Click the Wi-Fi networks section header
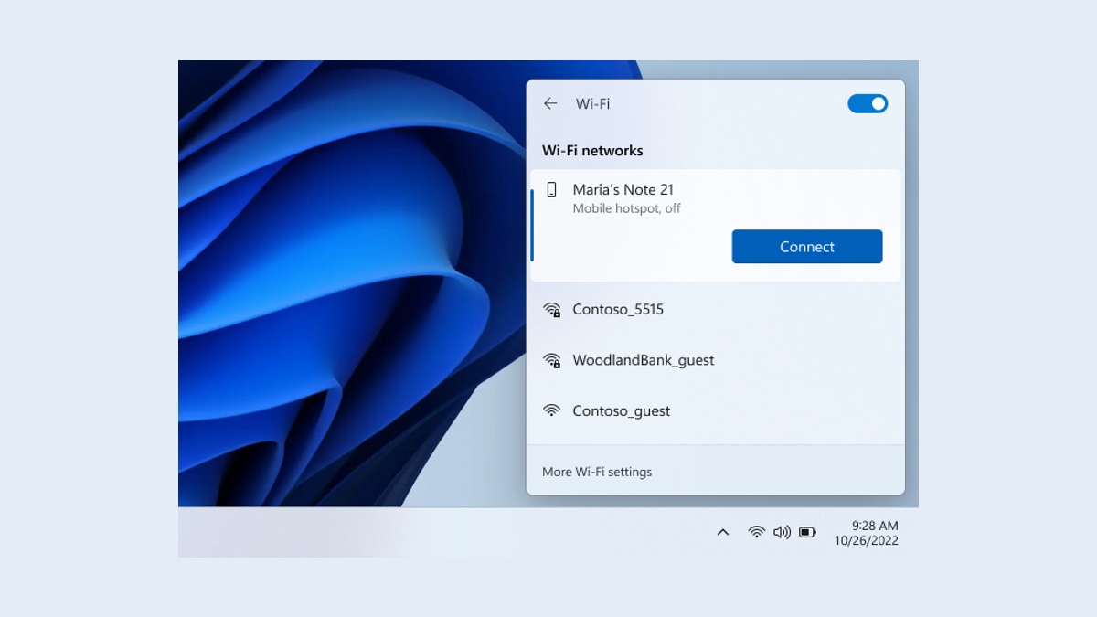The image size is (1097, 617). pyautogui.click(x=593, y=150)
